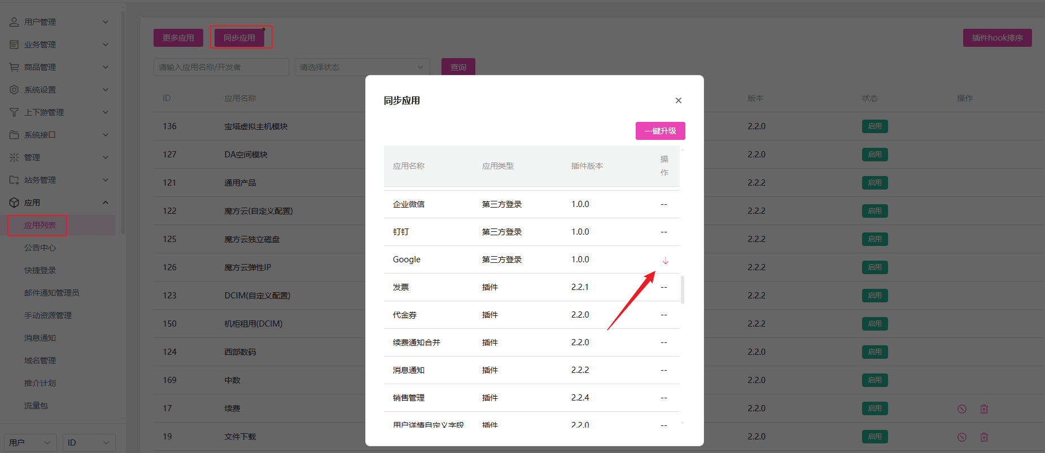The height and width of the screenshot is (453, 1045).
Task: Click 发票 plugin row in dialog
Action: point(532,287)
